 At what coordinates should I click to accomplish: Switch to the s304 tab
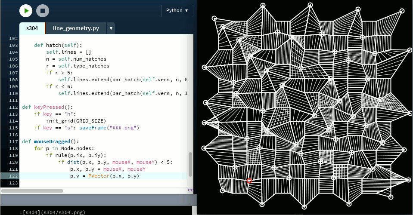32,28
